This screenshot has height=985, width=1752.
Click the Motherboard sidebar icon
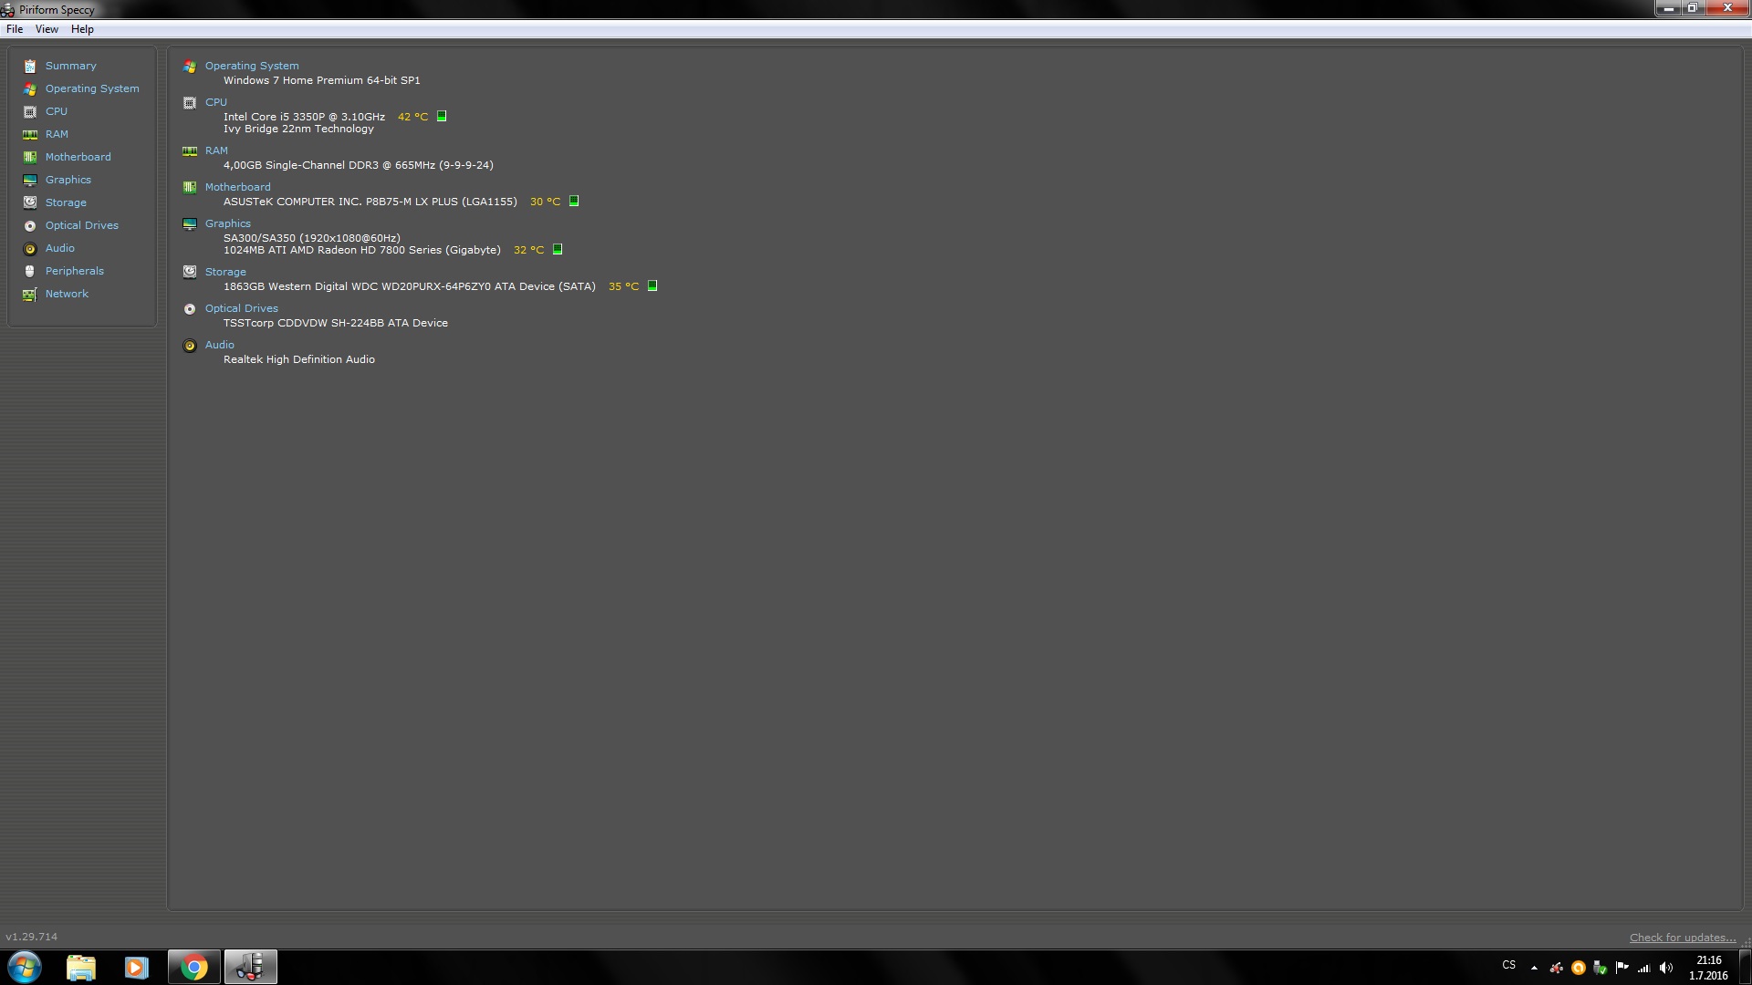[x=30, y=157]
